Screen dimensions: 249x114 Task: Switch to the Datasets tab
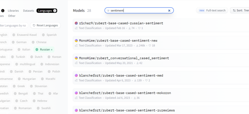pos(28,11)
